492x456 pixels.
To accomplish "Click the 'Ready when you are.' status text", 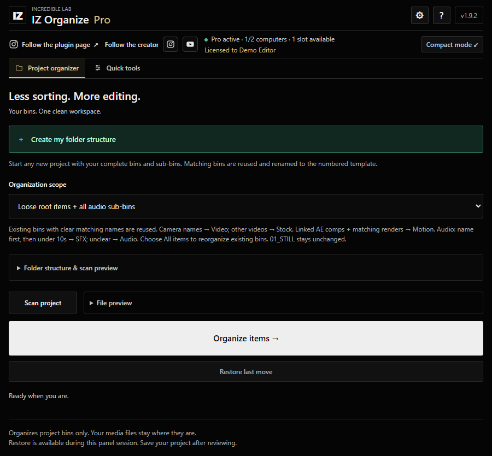I will 39,396.
